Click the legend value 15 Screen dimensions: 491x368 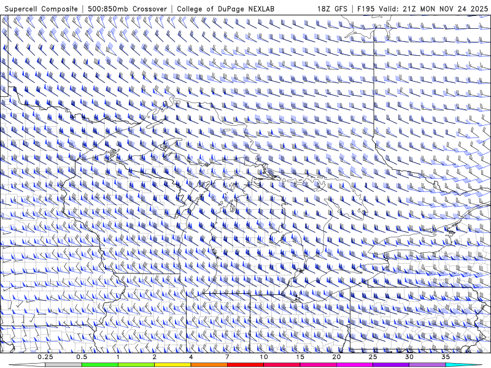pyautogui.click(x=300, y=357)
